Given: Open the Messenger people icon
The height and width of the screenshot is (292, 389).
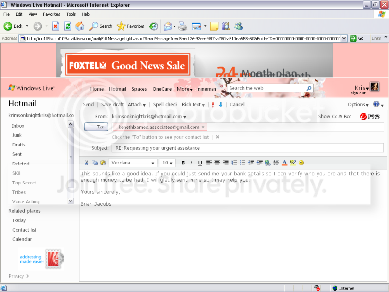Looking at the screenshot, I should point(239,26).
